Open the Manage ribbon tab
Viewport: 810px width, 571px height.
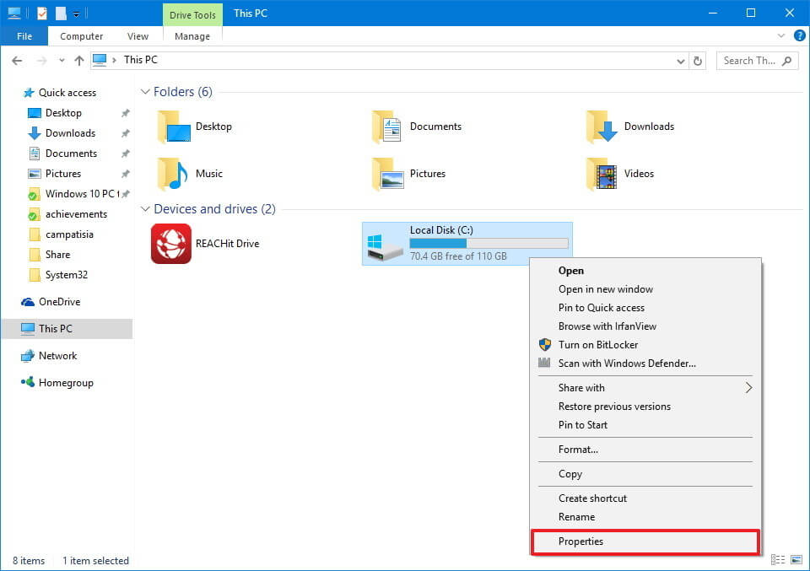click(x=192, y=36)
